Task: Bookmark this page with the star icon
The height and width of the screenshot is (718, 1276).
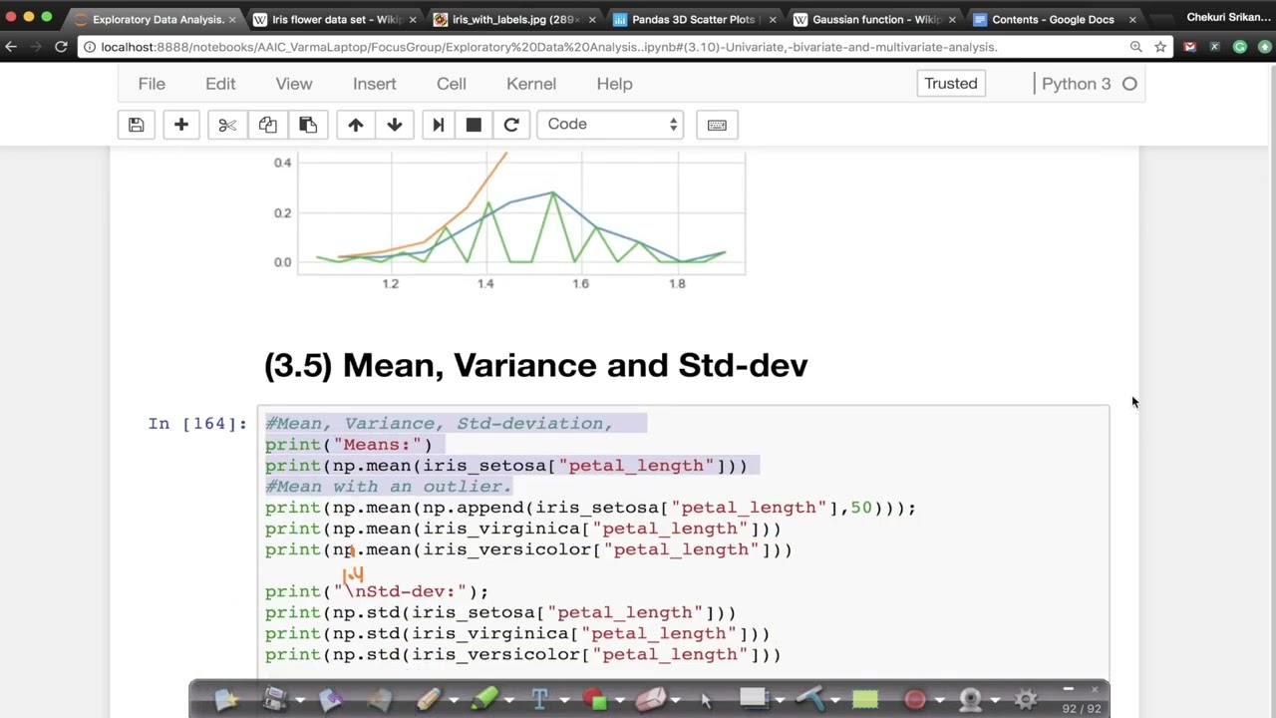Action: [x=1160, y=47]
